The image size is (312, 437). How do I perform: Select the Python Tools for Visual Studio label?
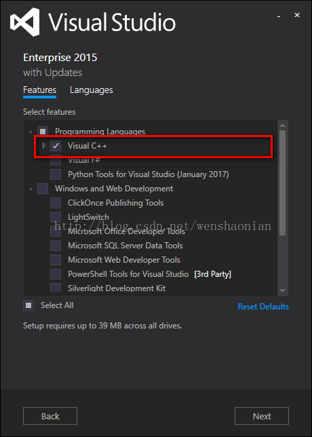pyautogui.click(x=149, y=174)
